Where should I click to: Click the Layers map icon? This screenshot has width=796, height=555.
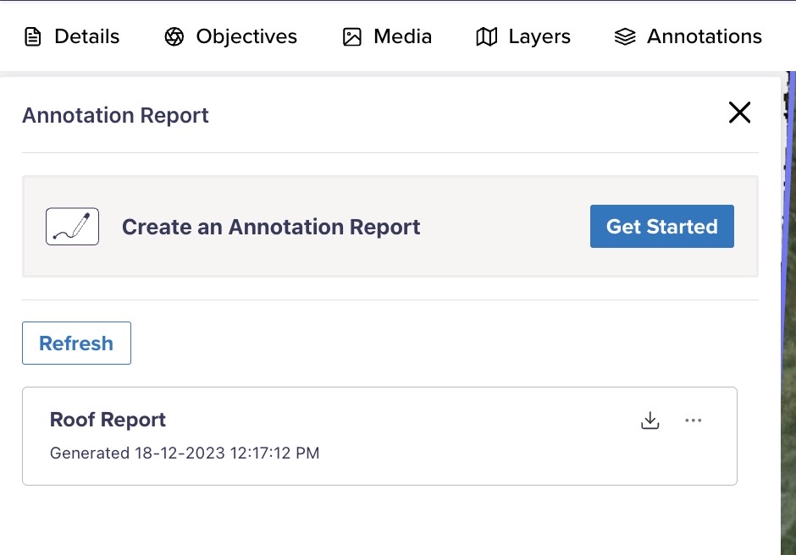click(x=486, y=37)
